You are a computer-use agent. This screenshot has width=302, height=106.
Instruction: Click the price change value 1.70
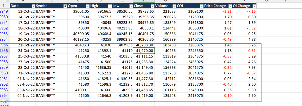tap(228, 17)
